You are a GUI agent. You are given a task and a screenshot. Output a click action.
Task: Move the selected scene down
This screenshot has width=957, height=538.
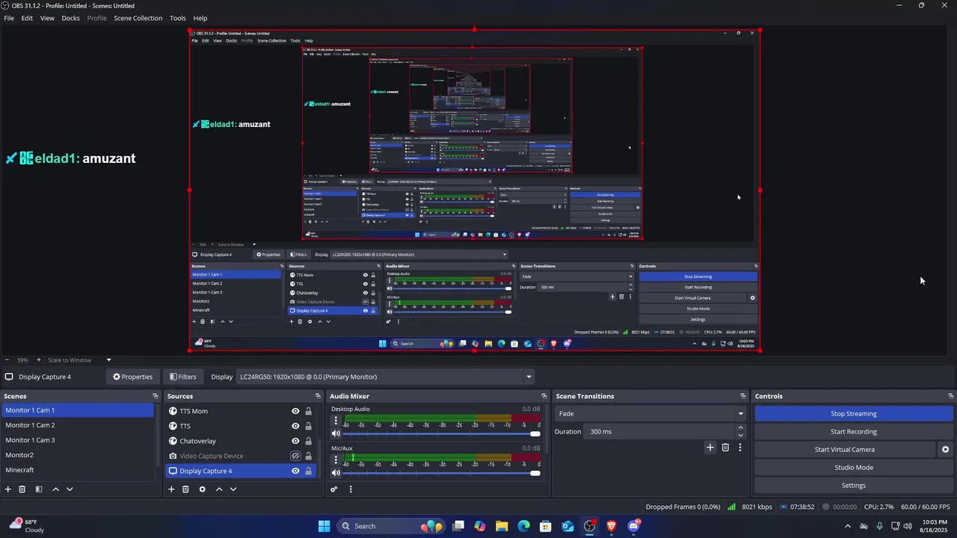[70, 489]
